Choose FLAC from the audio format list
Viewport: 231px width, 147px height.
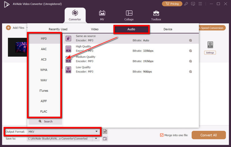tap(44, 111)
